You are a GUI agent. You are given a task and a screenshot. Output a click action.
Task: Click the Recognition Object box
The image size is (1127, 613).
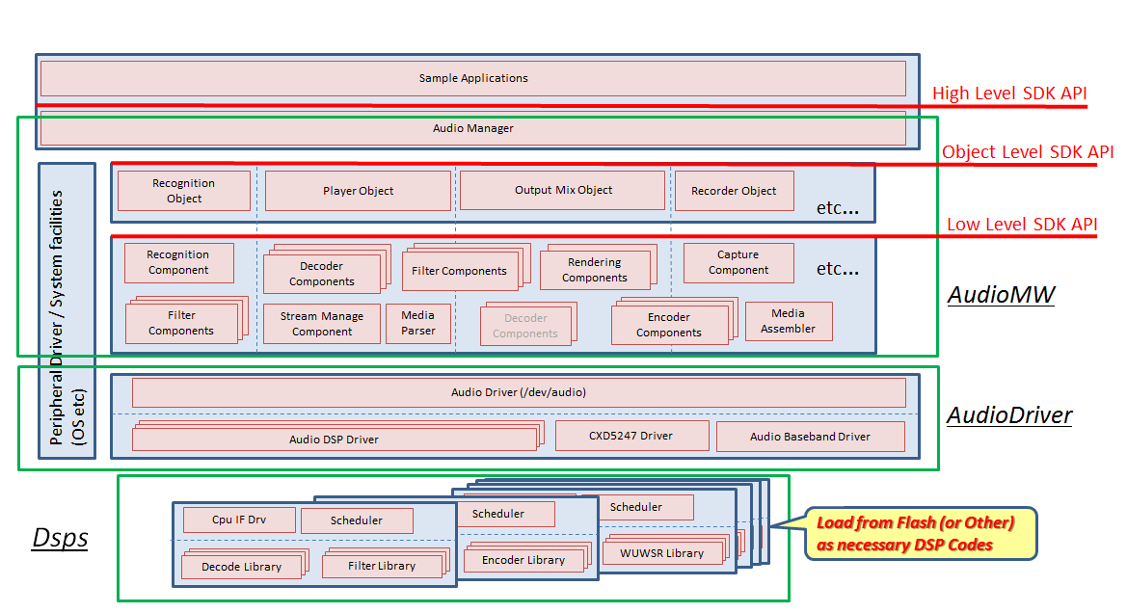click(183, 191)
